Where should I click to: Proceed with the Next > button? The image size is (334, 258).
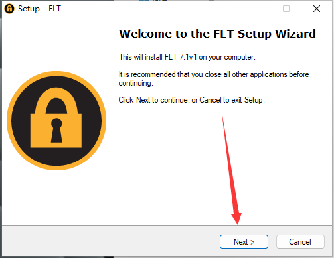(244, 242)
